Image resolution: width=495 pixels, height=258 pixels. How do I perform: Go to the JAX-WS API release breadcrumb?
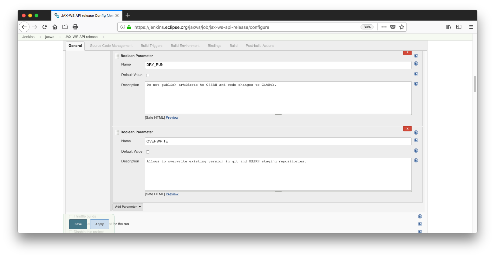point(81,37)
